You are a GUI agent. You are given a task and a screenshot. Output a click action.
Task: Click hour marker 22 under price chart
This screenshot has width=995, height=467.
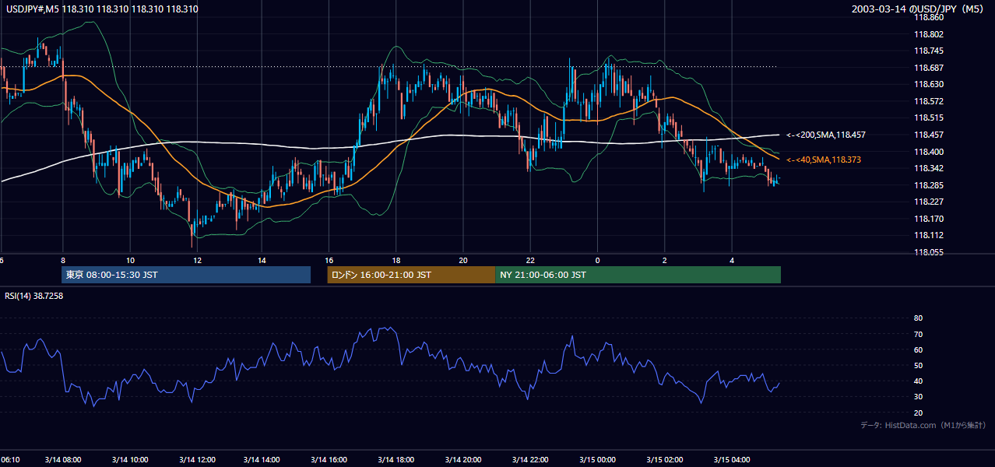[530, 260]
